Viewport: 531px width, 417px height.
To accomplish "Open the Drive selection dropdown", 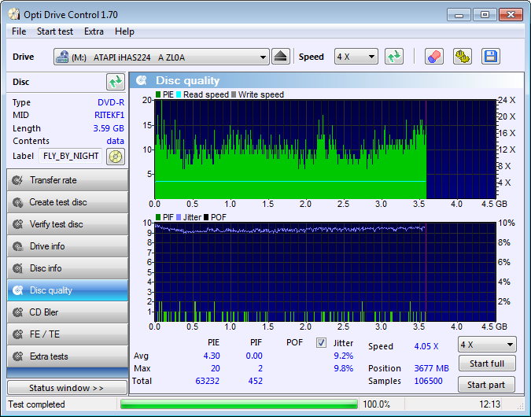I will pos(161,57).
